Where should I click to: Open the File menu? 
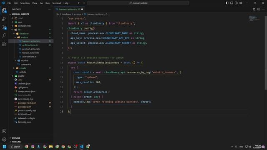pos(9,3)
